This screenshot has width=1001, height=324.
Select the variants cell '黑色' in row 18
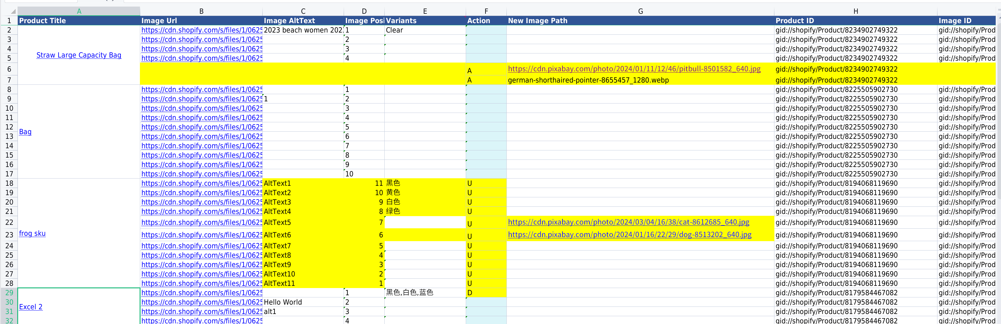(425, 183)
